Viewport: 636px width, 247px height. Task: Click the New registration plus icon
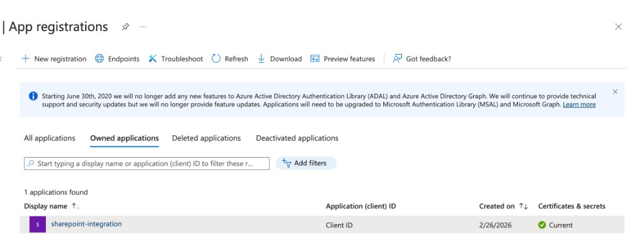[x=25, y=58]
